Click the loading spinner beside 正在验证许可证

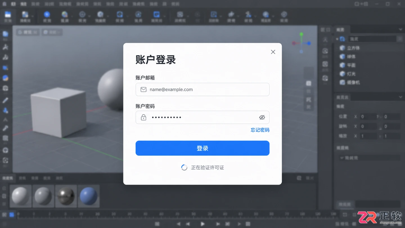coord(184,167)
